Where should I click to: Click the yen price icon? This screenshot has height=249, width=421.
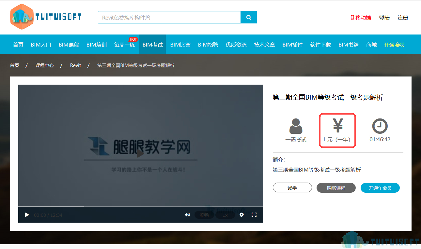338,126
